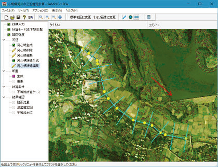Collapse the 河道 tree node
The image size is (218, 167).
3,40
